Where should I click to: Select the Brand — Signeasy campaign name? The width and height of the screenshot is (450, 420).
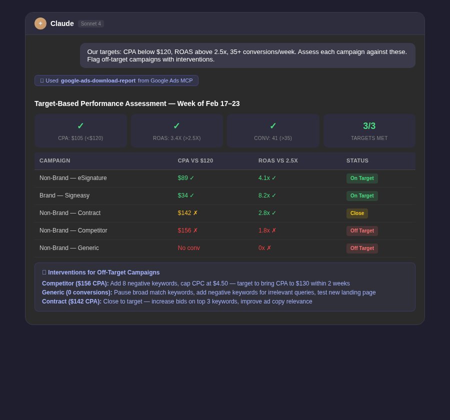click(64, 195)
